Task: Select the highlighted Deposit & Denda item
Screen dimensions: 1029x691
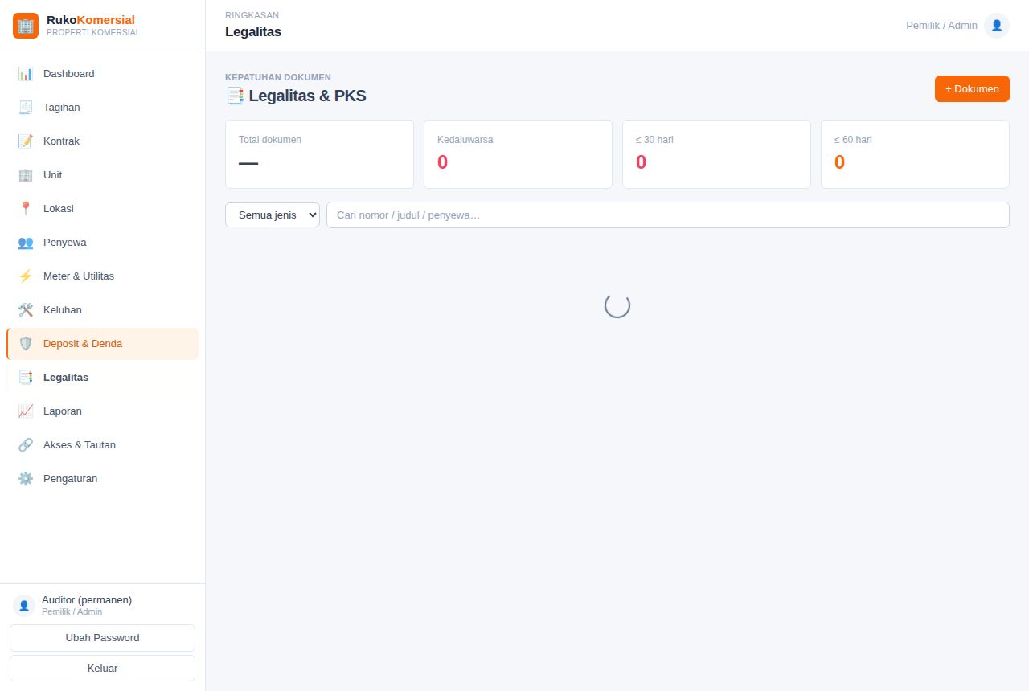Action: tap(102, 344)
